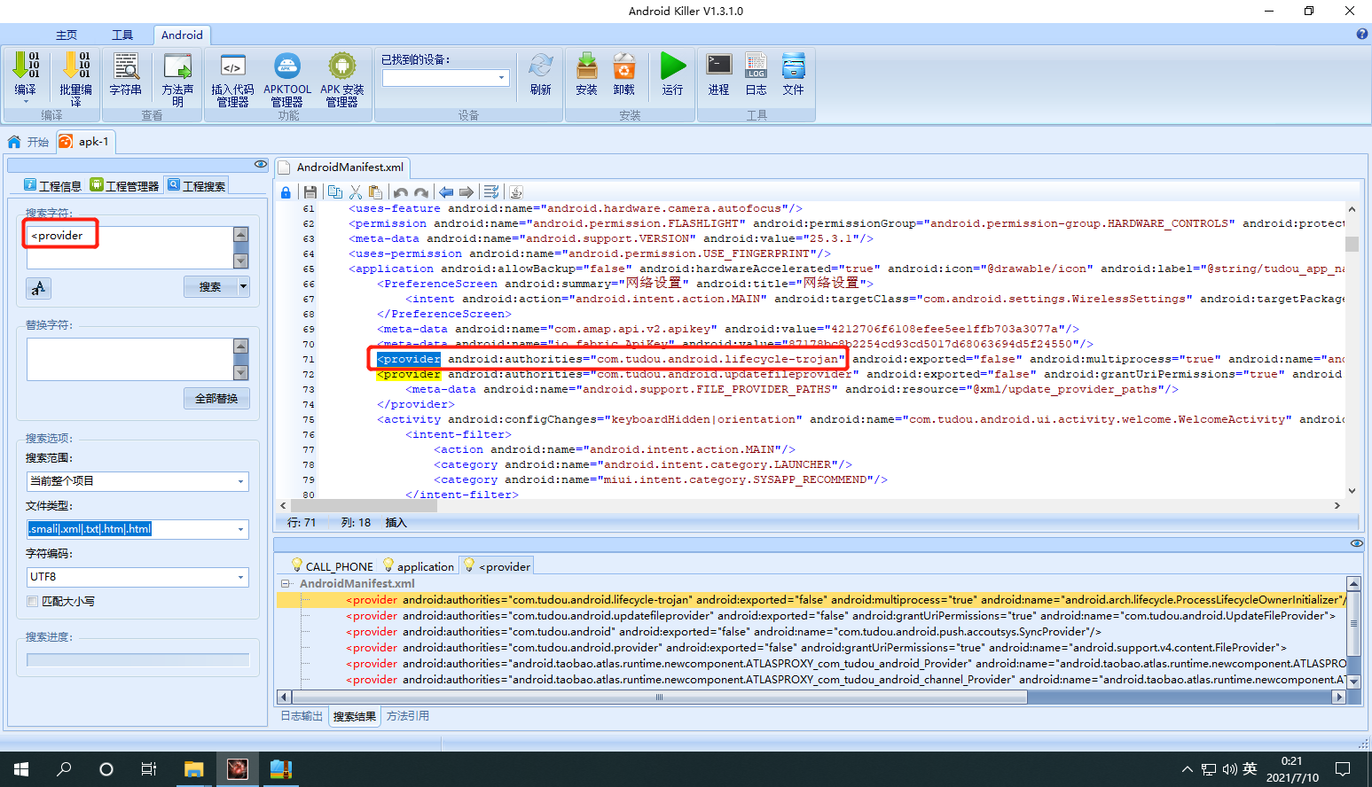Toggle the eye icon on results panel header

click(1356, 543)
